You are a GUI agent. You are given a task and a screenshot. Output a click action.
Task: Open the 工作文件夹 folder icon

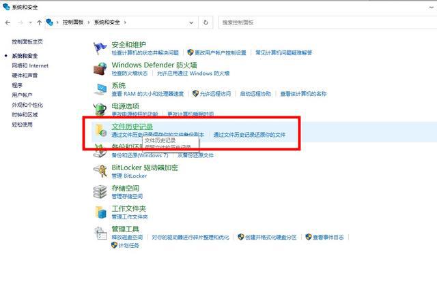tap(100, 212)
